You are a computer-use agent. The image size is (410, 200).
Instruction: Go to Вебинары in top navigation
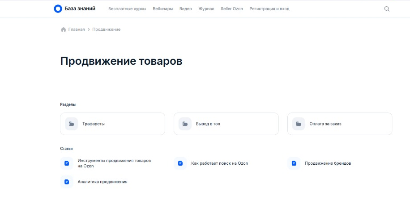[162, 9]
